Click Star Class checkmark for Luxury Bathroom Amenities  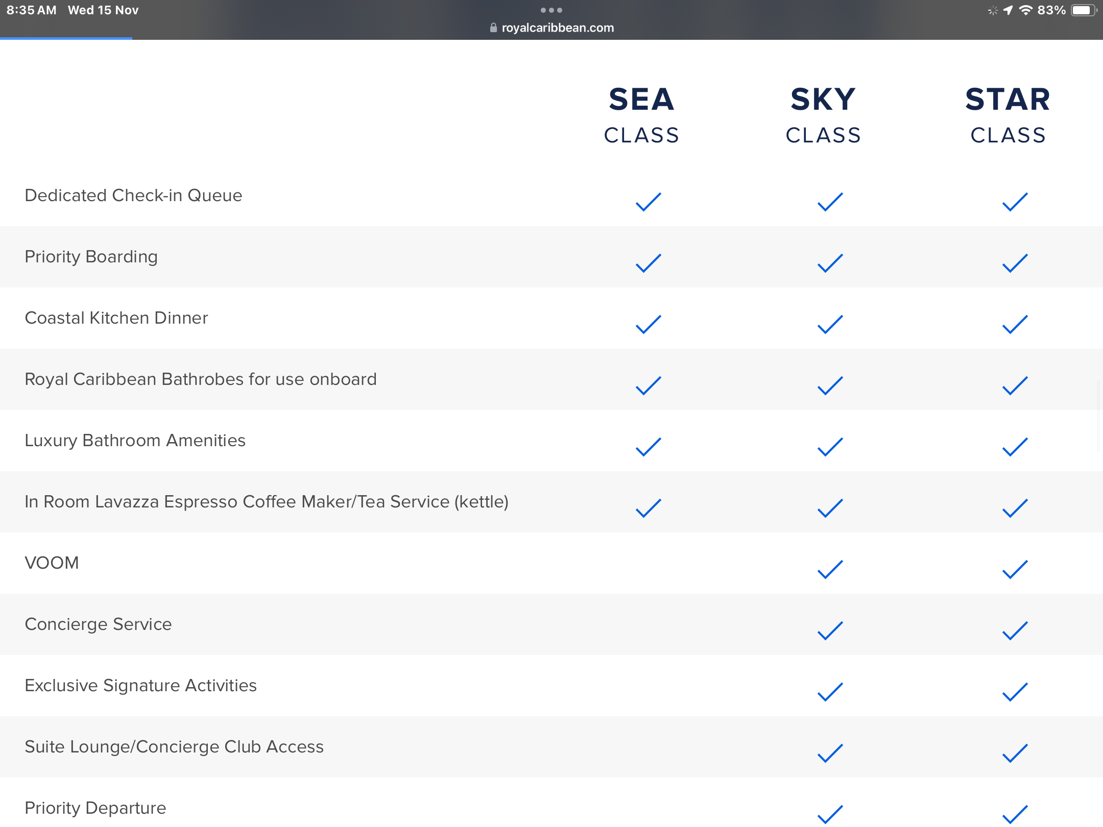pos(1015,447)
